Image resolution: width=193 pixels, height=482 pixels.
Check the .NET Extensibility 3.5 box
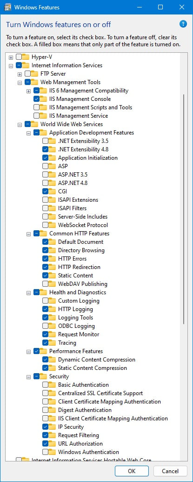45,141
